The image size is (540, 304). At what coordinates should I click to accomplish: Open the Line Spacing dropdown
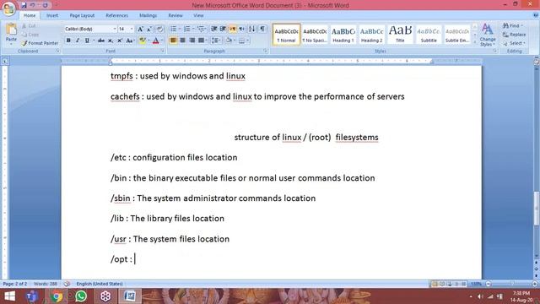[x=216, y=41]
